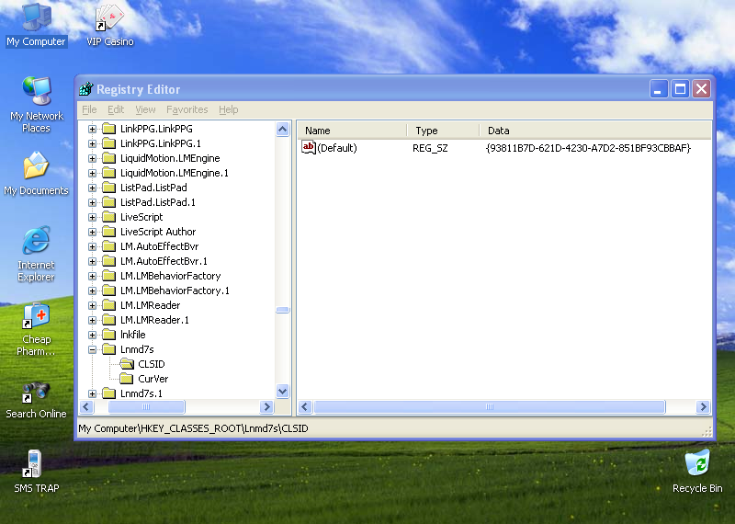
Task: Minimize the Registry Editor window
Action: [x=658, y=88]
